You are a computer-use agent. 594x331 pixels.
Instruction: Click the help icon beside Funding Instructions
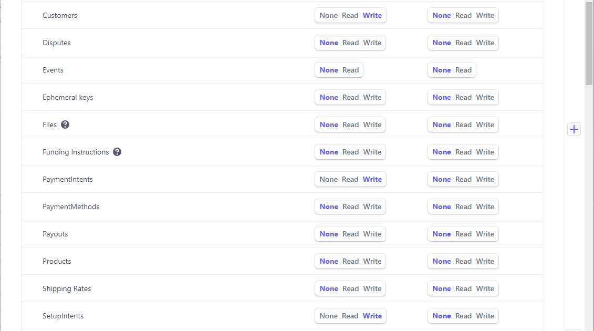coord(117,152)
